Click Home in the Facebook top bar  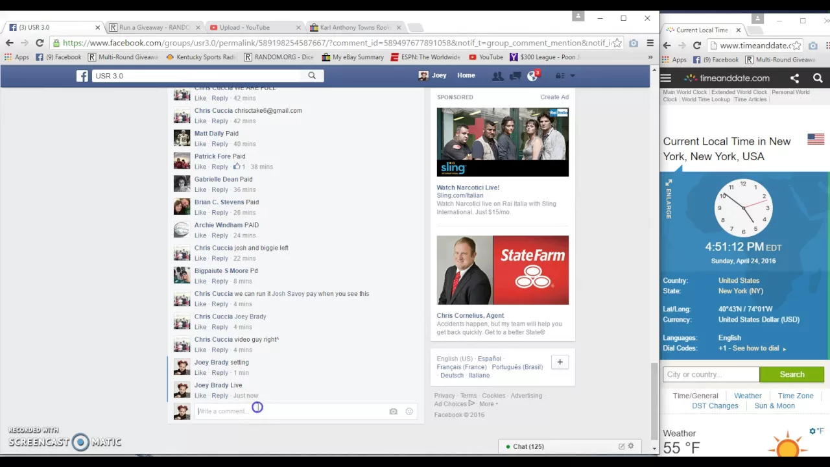pyautogui.click(x=466, y=75)
